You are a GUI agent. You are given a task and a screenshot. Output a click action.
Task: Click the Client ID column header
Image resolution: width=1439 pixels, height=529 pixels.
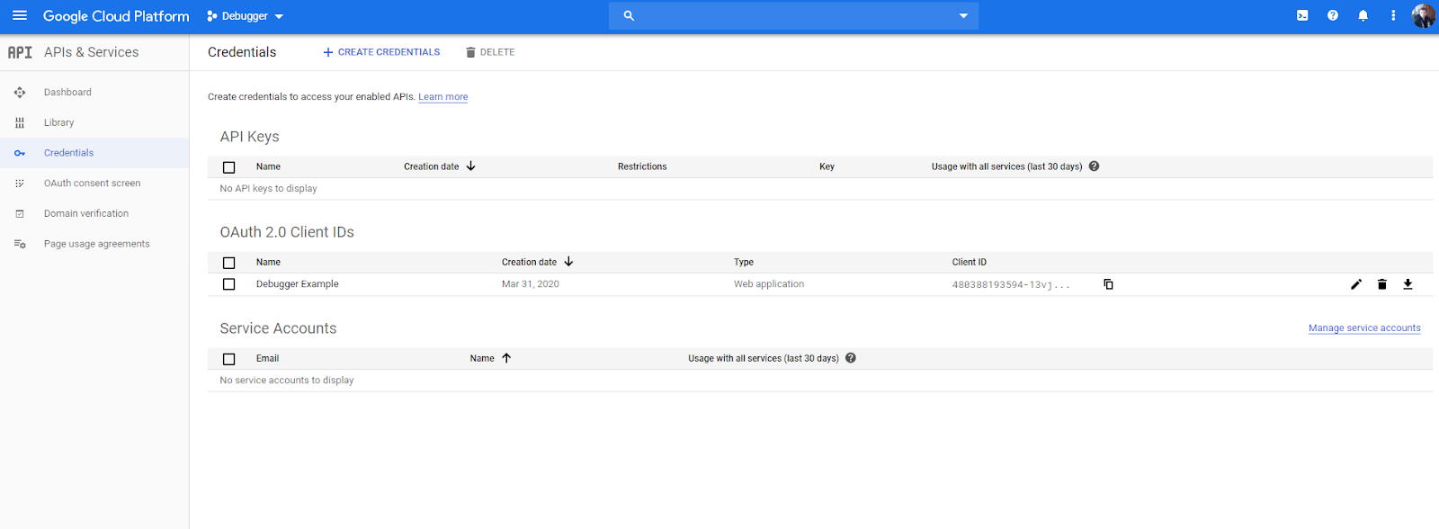click(x=970, y=262)
